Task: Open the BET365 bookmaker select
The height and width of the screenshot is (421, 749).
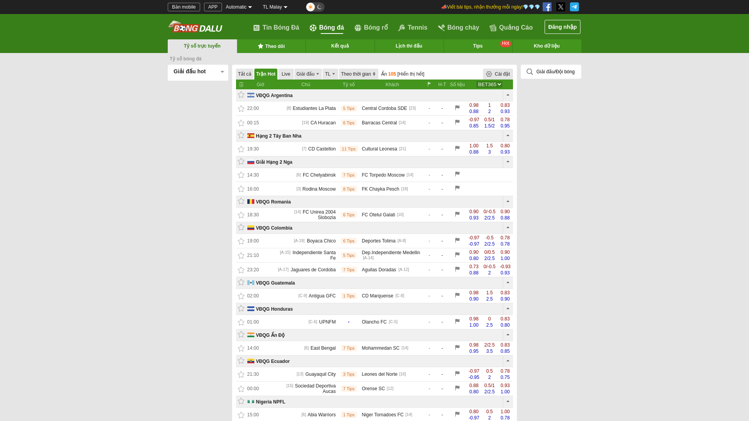Action: click(x=490, y=85)
